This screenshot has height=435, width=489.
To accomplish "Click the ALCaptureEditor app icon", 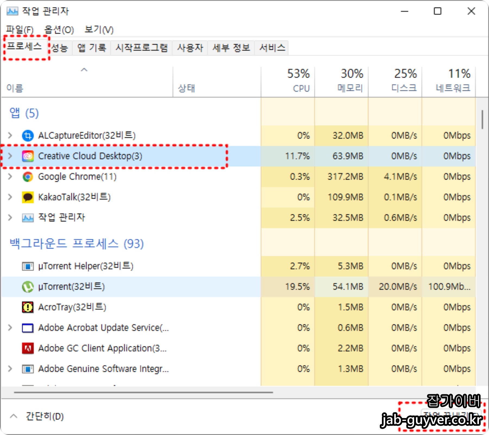I will [x=28, y=135].
